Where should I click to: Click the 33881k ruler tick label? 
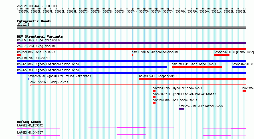[216, 11]
